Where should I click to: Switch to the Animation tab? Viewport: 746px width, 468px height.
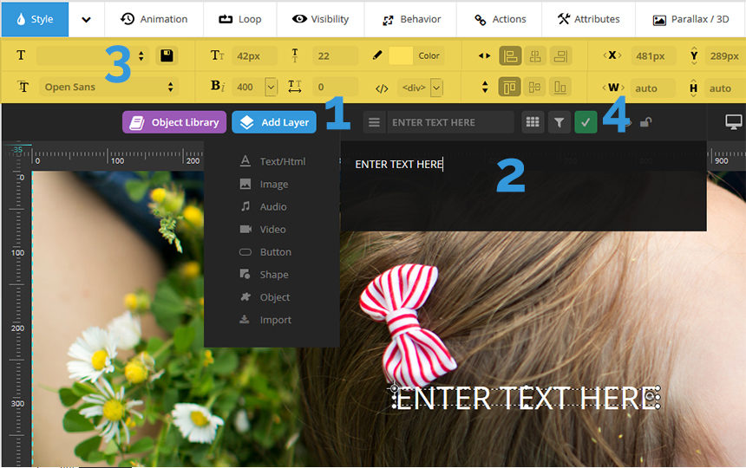click(154, 19)
